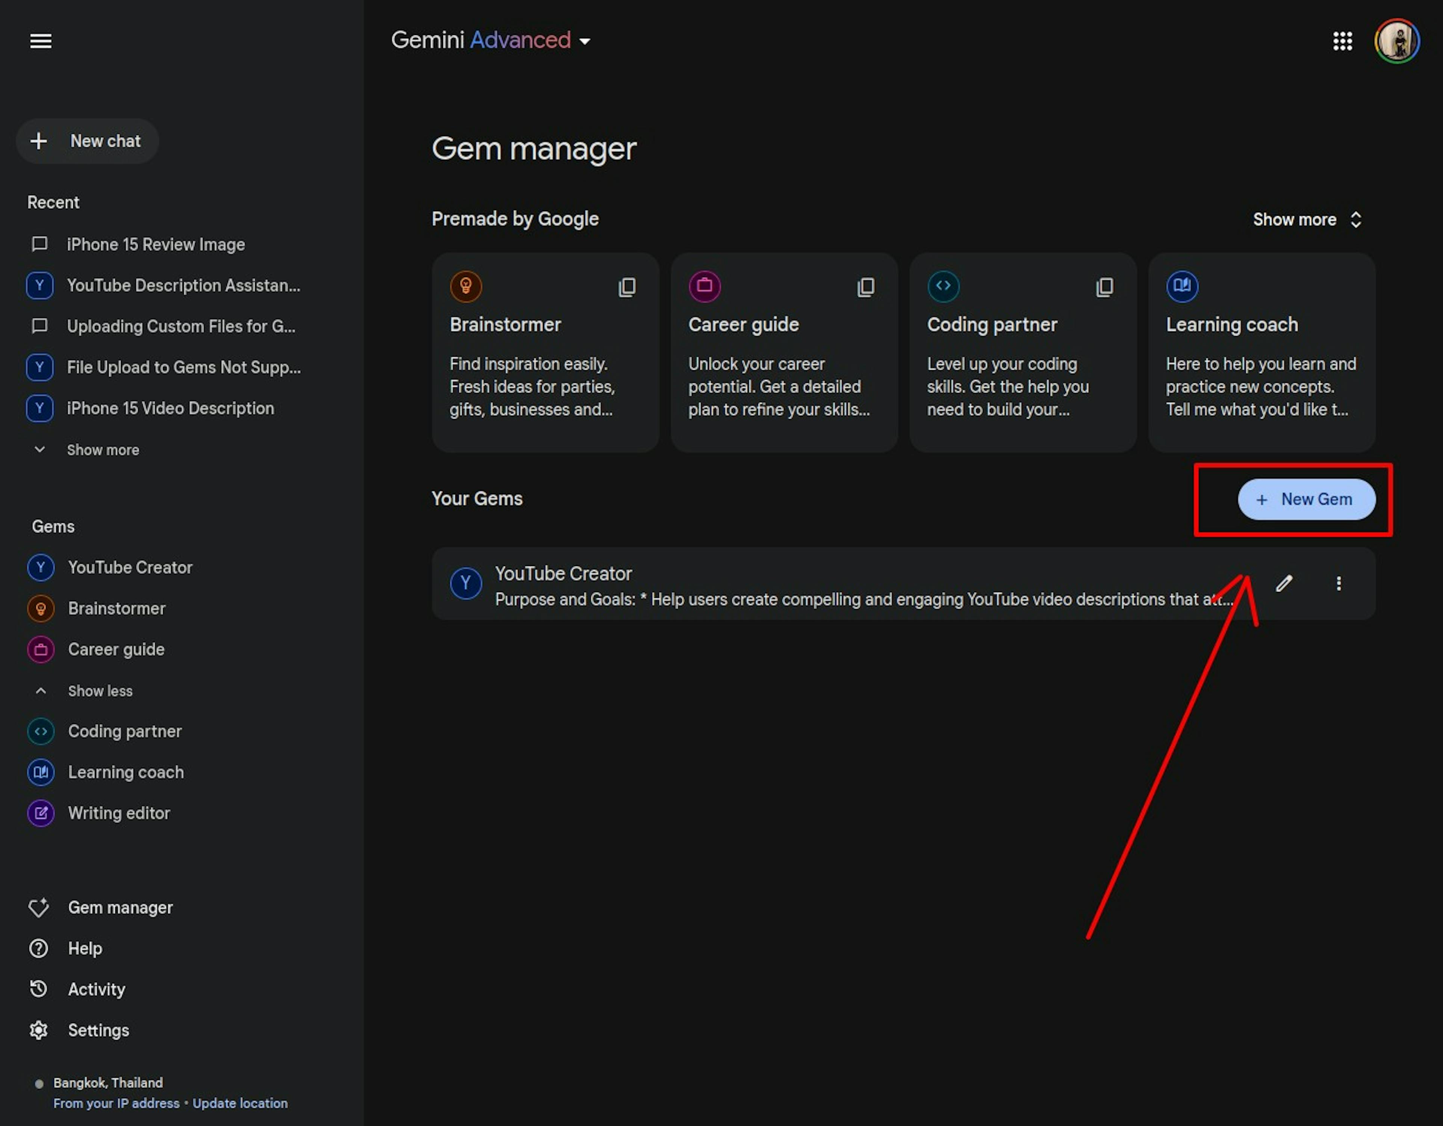
Task: Click the Career guide gem icon
Action: (704, 285)
